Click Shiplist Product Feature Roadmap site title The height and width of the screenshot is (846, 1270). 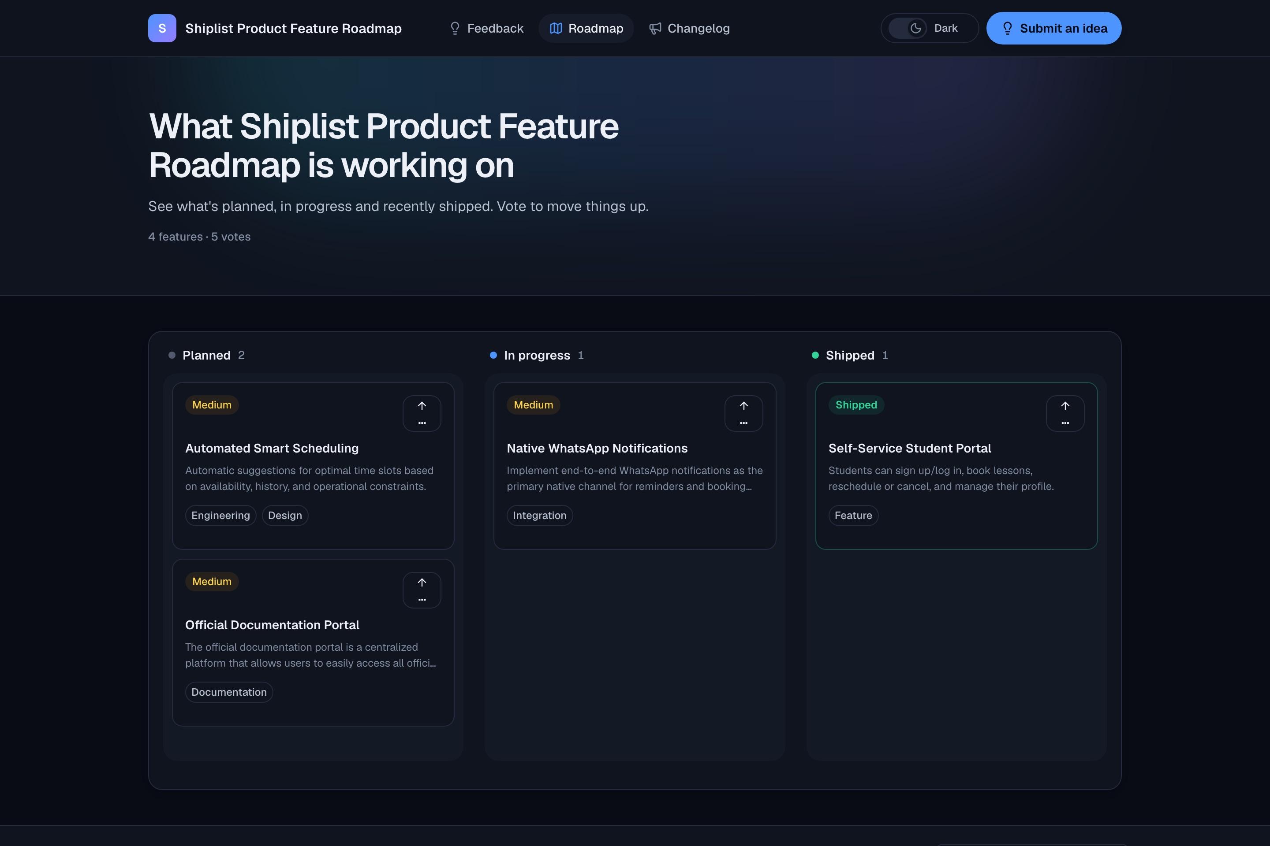pyautogui.click(x=293, y=28)
